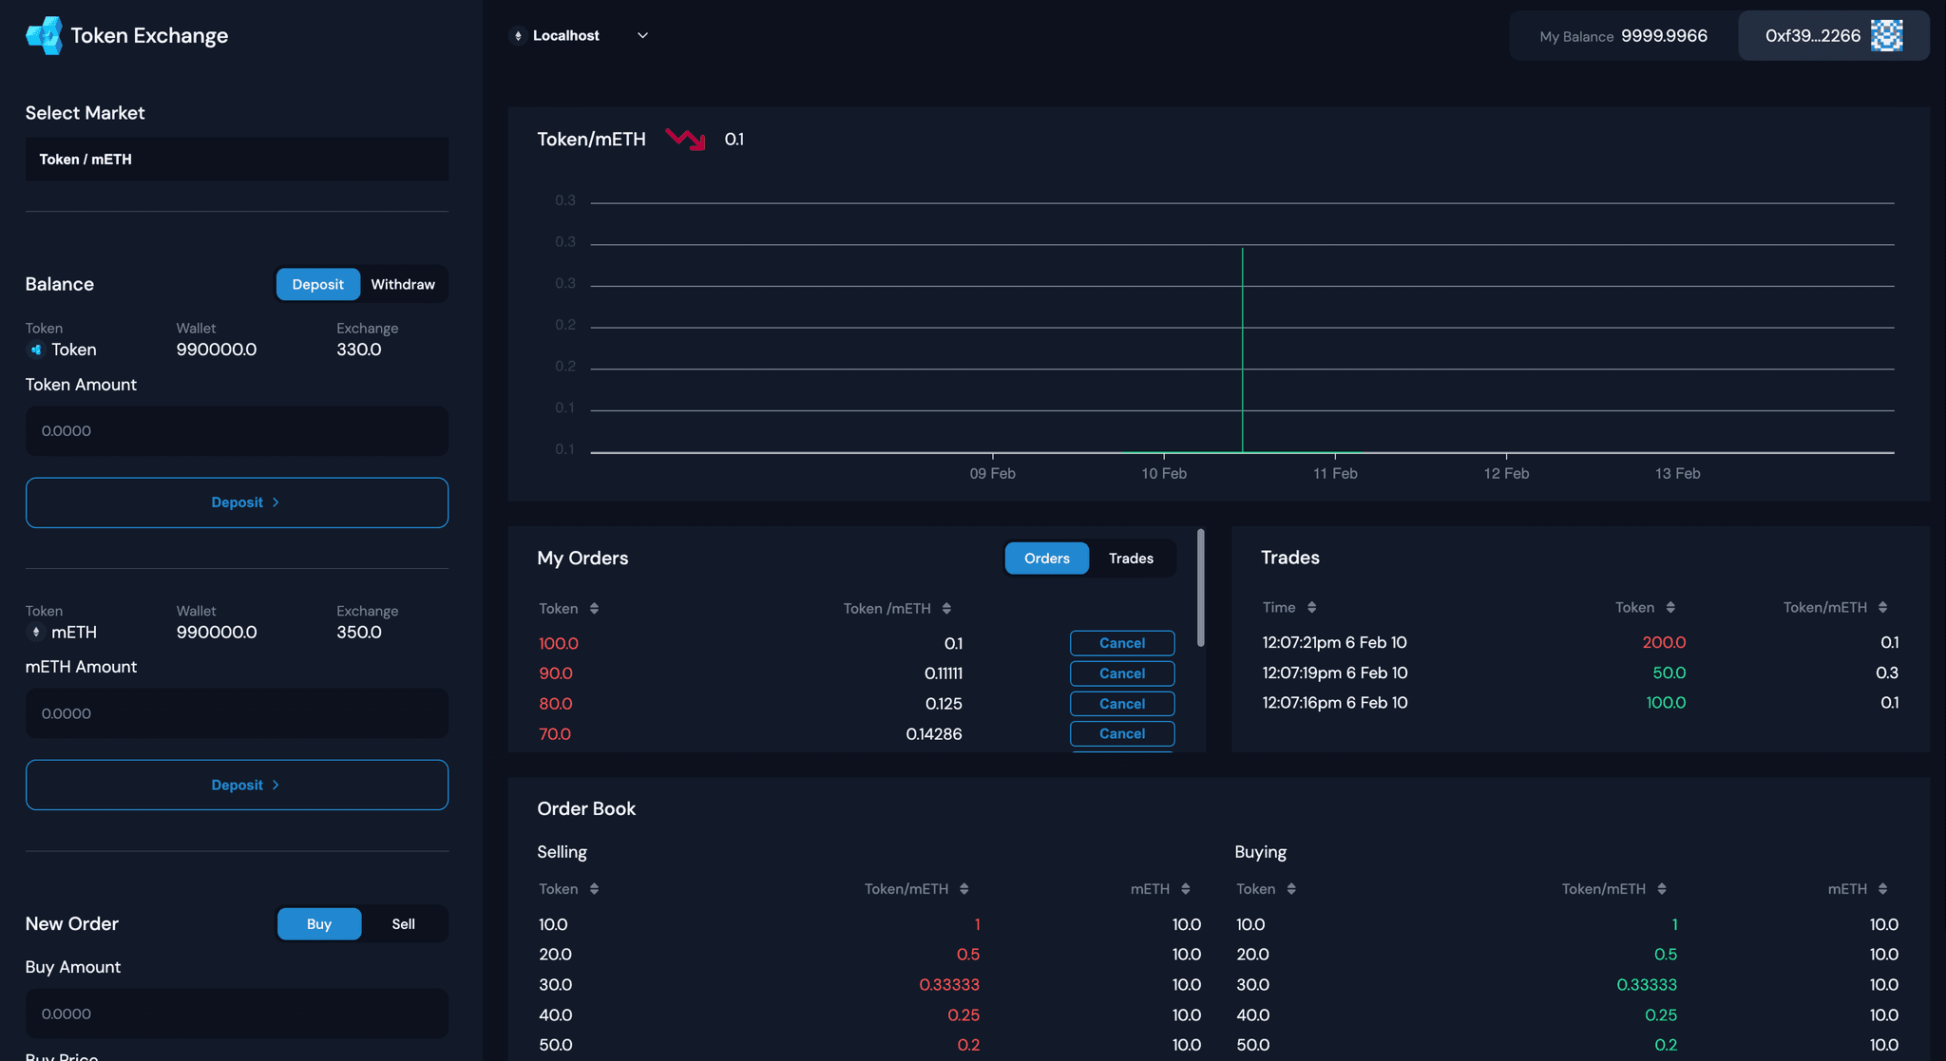Select the Orders tab in My Orders
Screen dimensions: 1946x1061
coord(1046,559)
